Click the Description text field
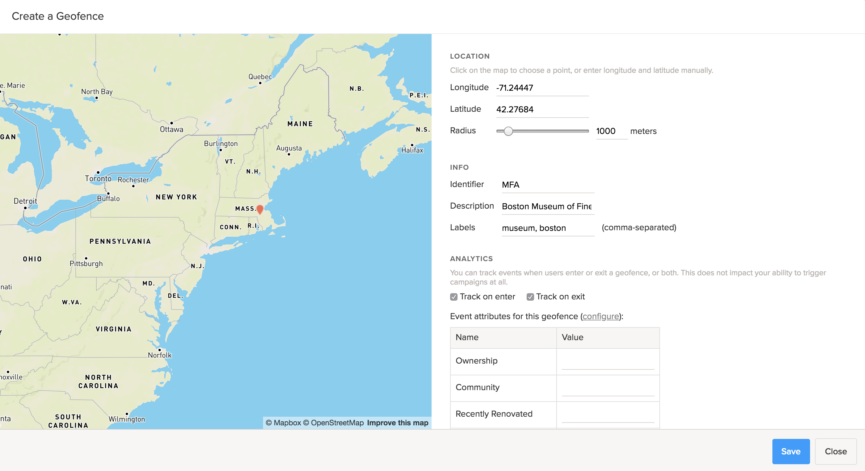 tap(547, 206)
